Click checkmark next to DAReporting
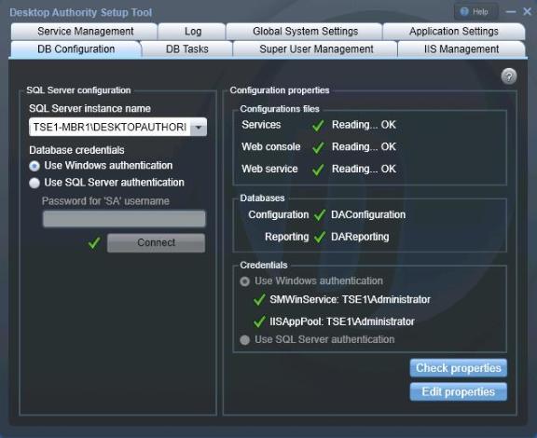This screenshot has width=537, height=438. (x=320, y=237)
